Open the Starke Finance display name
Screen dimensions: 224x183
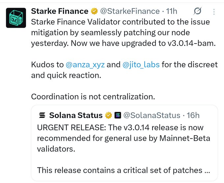click(60, 12)
